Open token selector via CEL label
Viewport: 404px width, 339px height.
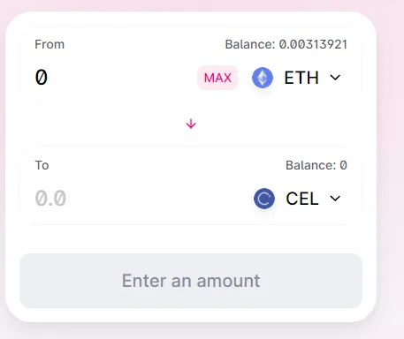click(302, 199)
